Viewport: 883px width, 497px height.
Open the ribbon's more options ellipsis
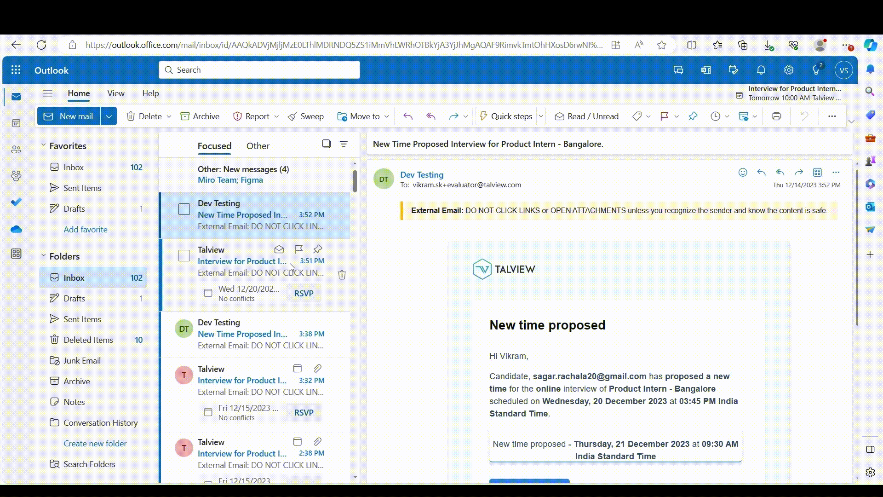pyautogui.click(x=832, y=116)
